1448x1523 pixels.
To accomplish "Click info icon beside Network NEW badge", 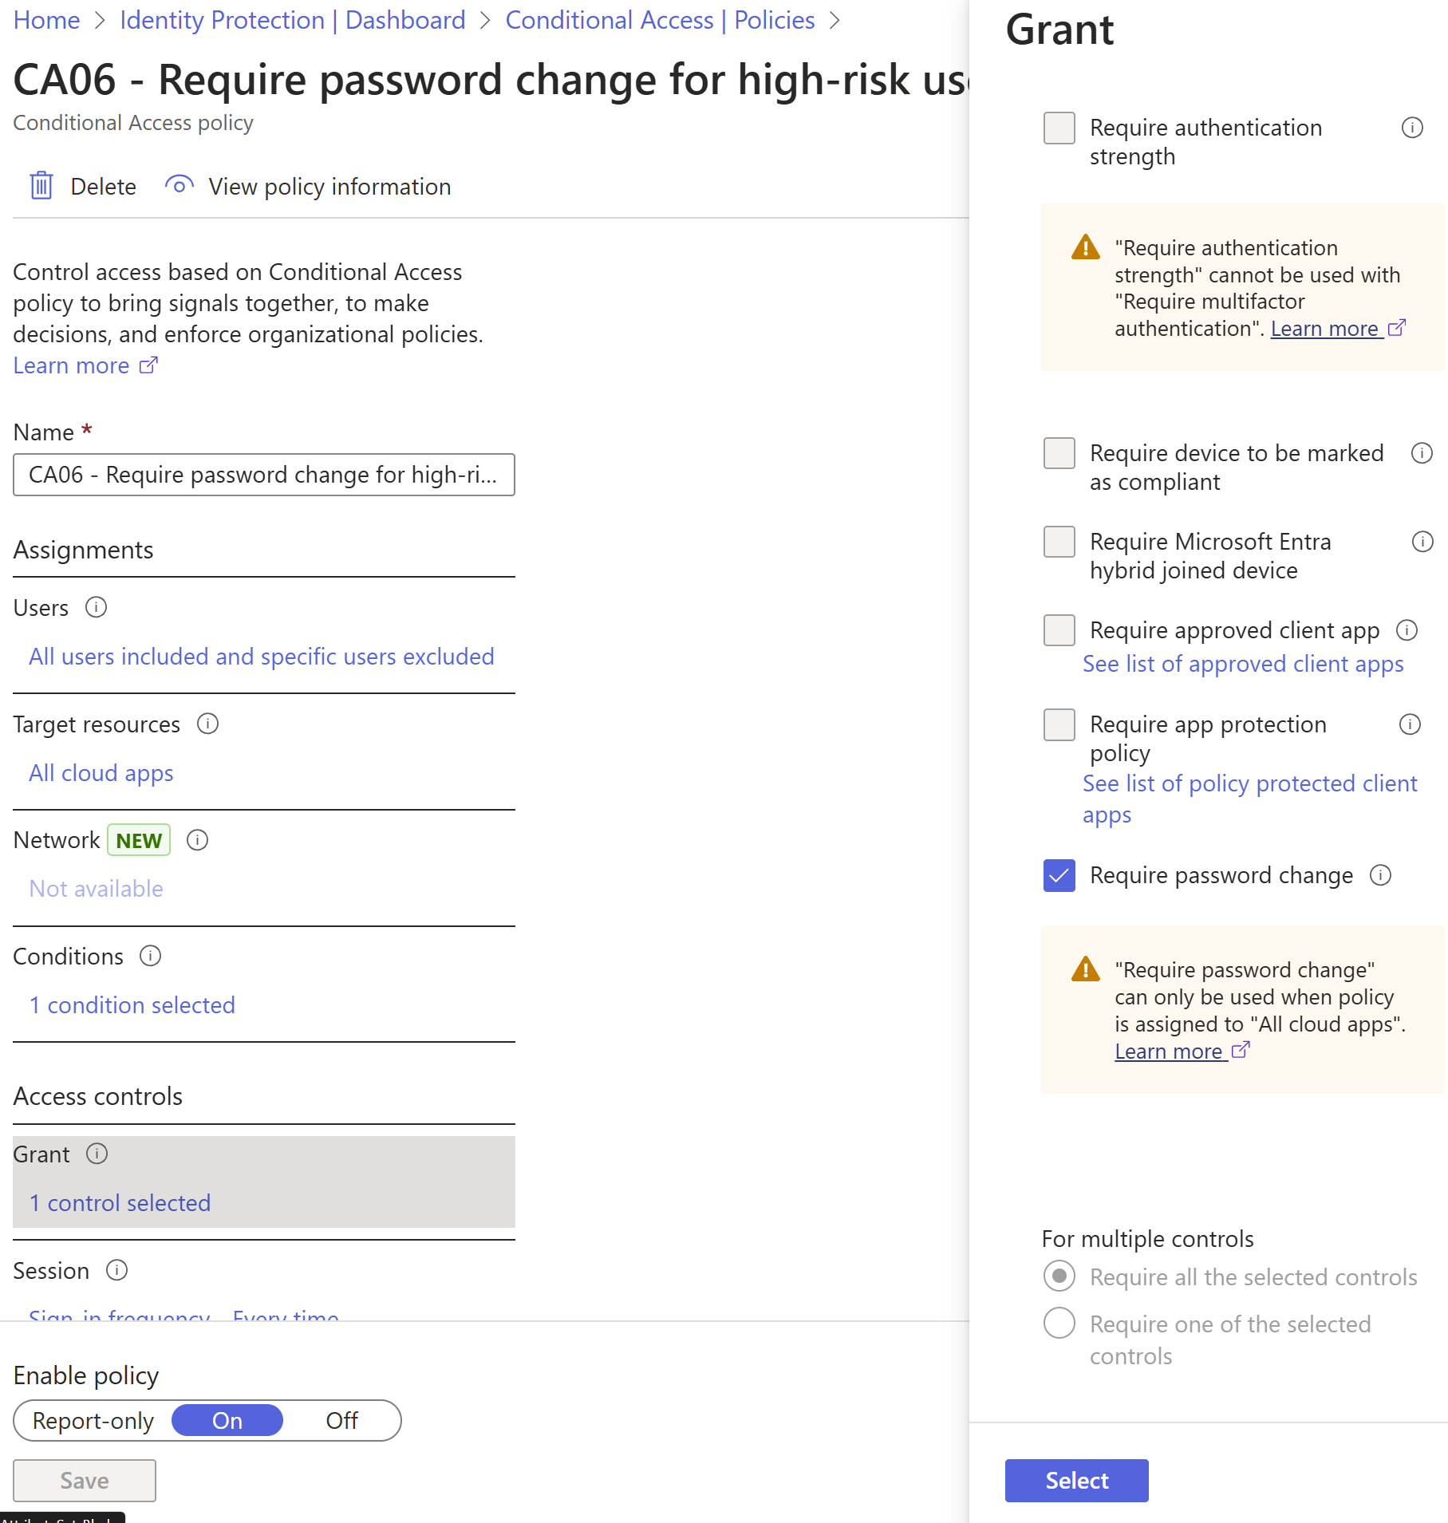I will [x=198, y=840].
